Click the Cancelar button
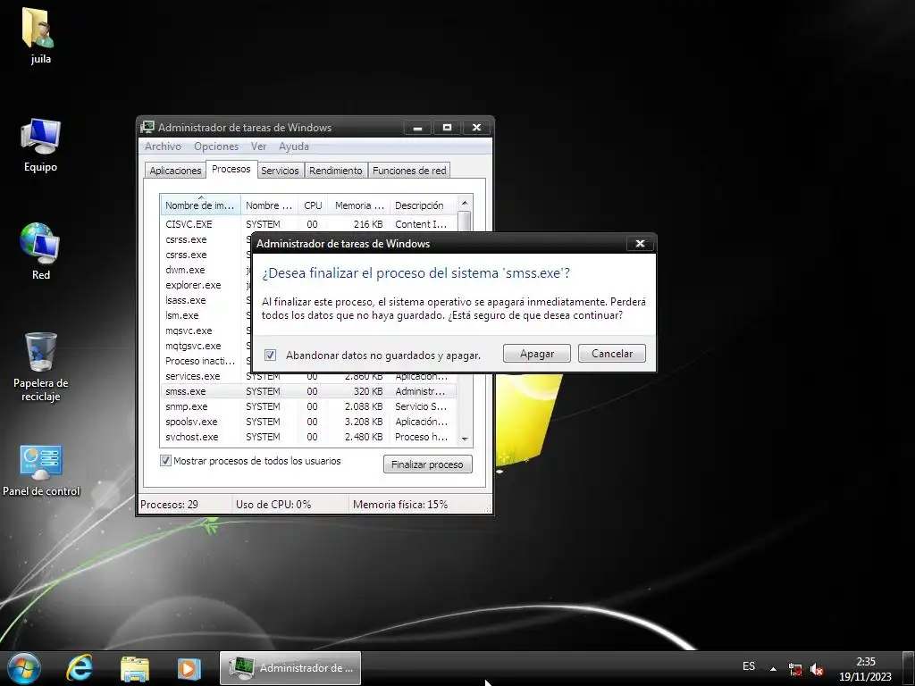915x686 pixels. coord(611,354)
